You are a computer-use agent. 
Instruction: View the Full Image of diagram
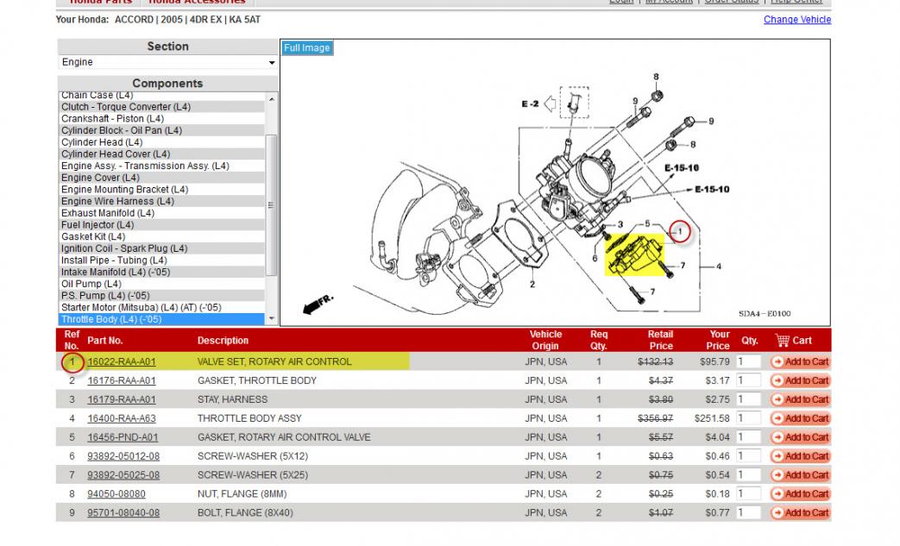click(x=307, y=48)
